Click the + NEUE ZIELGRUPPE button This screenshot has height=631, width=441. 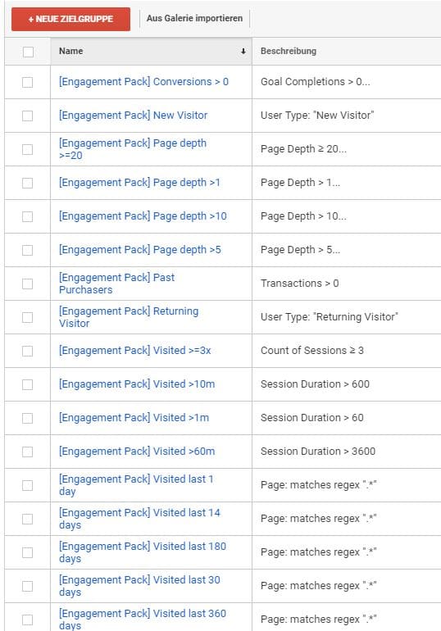[x=70, y=19]
